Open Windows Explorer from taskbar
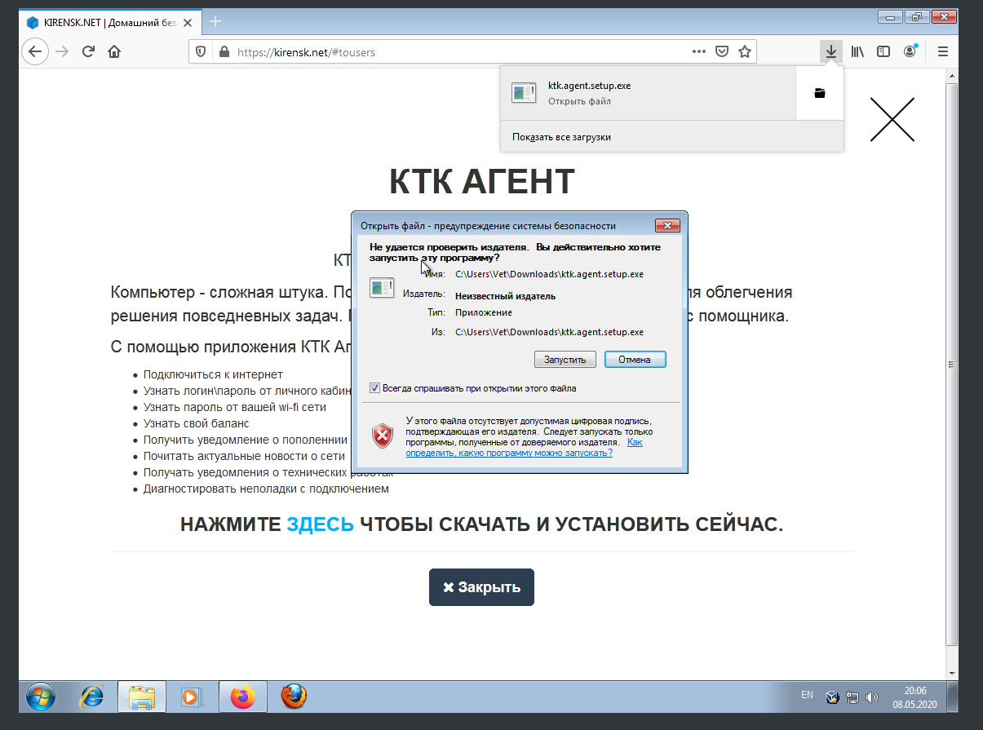 point(142,697)
